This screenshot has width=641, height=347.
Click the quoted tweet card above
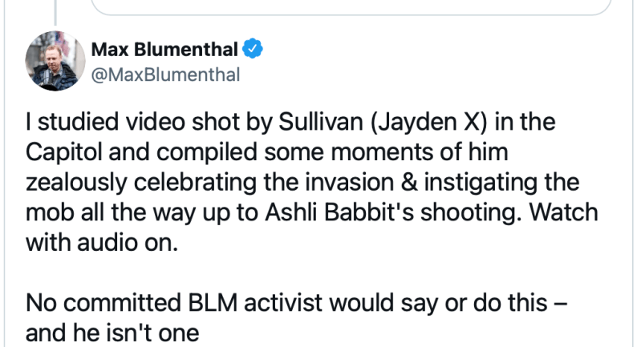point(361,6)
